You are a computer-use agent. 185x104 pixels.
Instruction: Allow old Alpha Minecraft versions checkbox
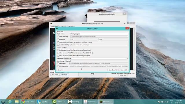58,56
